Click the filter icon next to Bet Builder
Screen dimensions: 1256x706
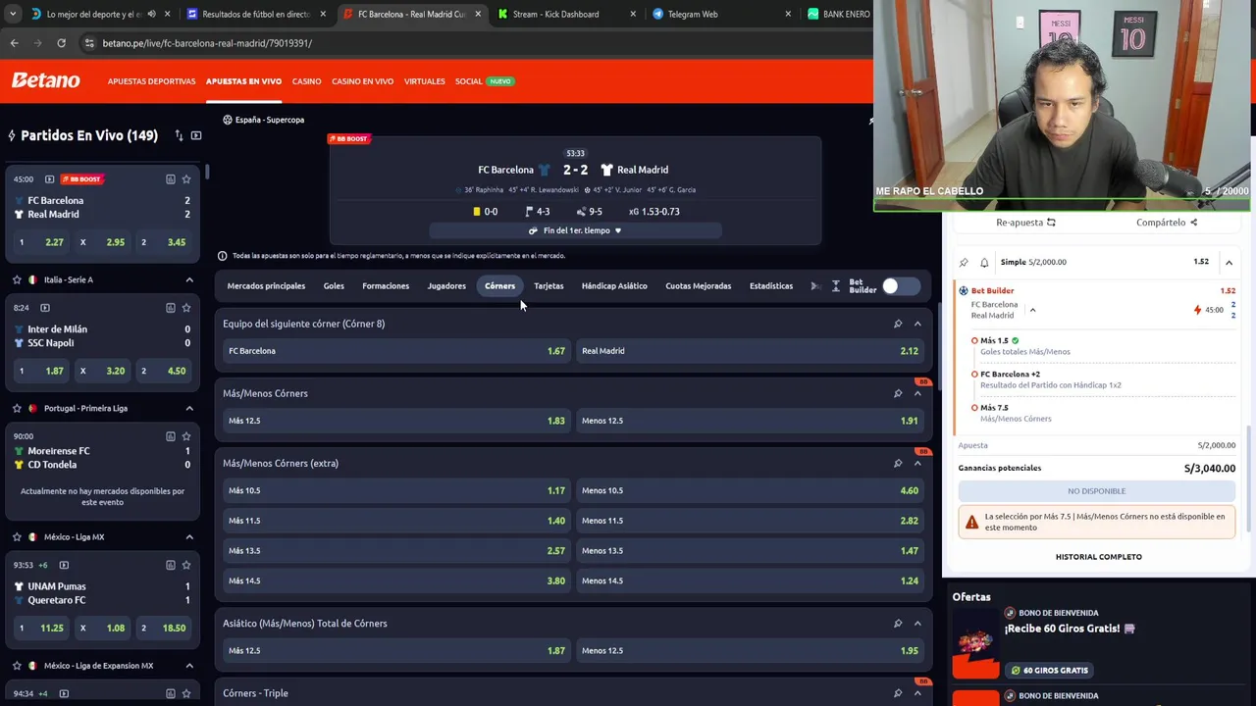[836, 286]
